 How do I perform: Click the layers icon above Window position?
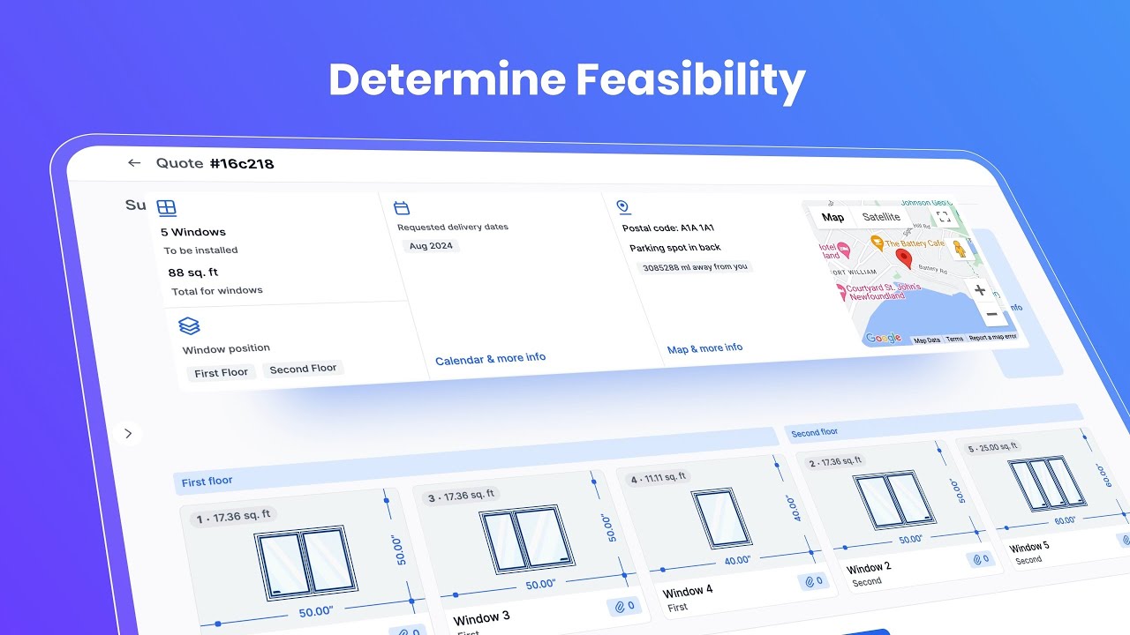[x=189, y=326]
